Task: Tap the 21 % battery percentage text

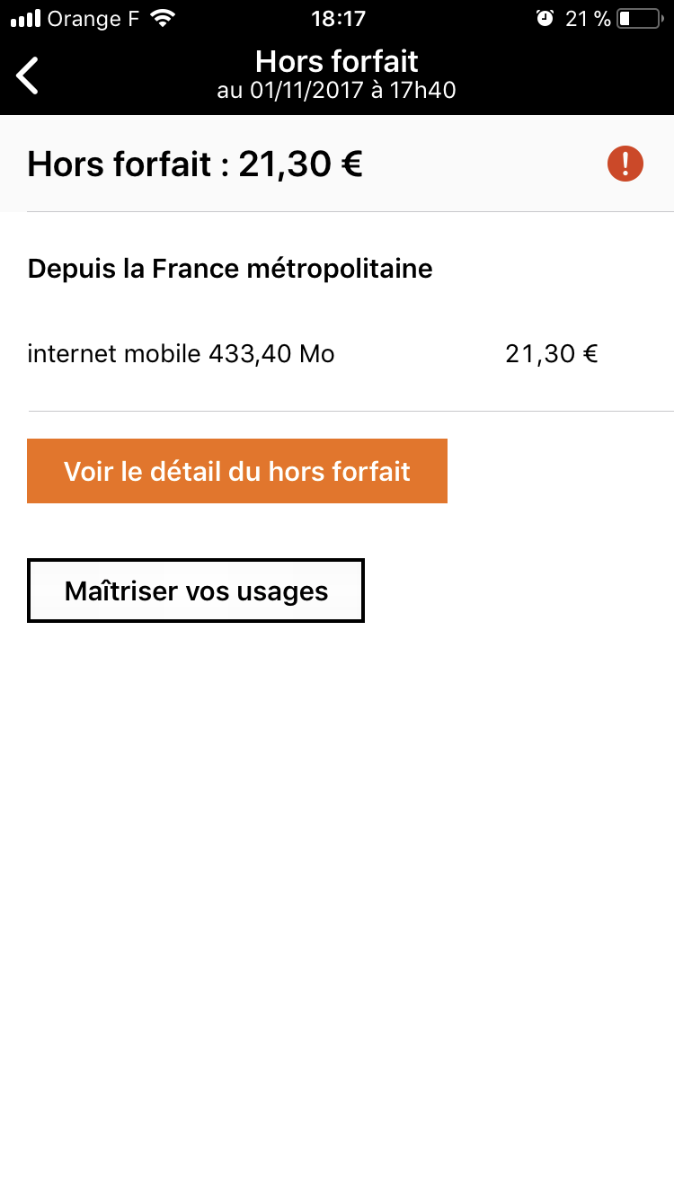Action: [588, 19]
